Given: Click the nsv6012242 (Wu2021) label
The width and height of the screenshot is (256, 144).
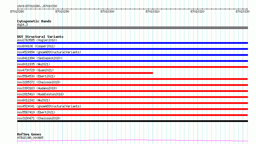Looking at the screenshot, I should pyautogui.click(x=34, y=100).
